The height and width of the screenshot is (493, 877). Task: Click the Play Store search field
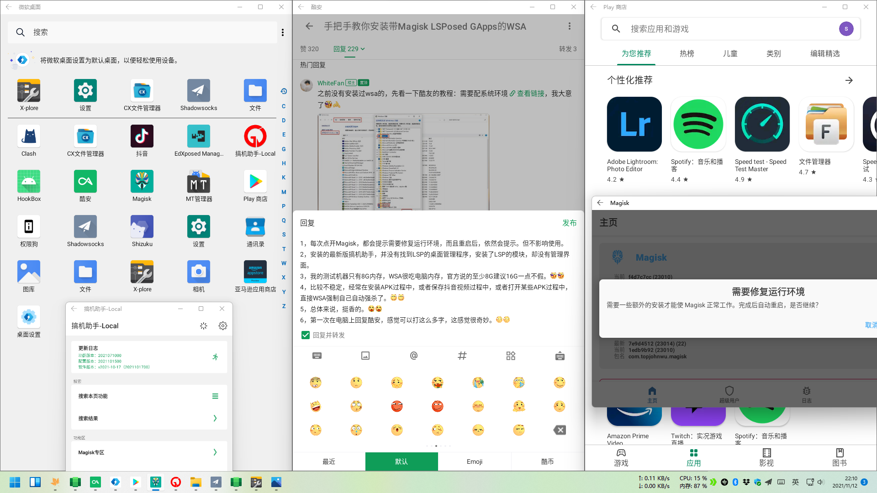(x=726, y=29)
